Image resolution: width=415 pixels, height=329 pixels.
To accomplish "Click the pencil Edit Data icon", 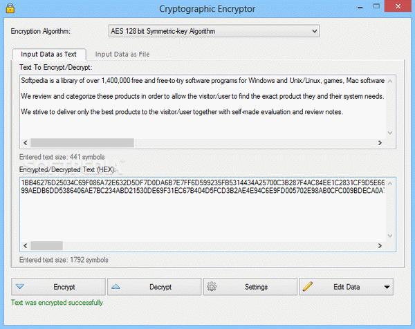I will [x=308, y=286].
